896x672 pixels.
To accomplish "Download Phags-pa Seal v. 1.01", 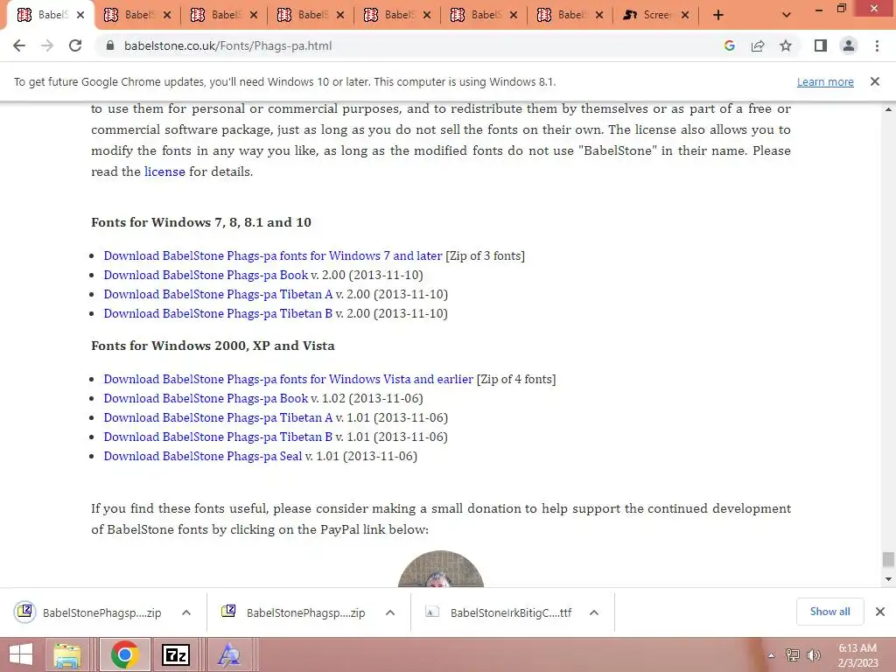I will click(202, 456).
